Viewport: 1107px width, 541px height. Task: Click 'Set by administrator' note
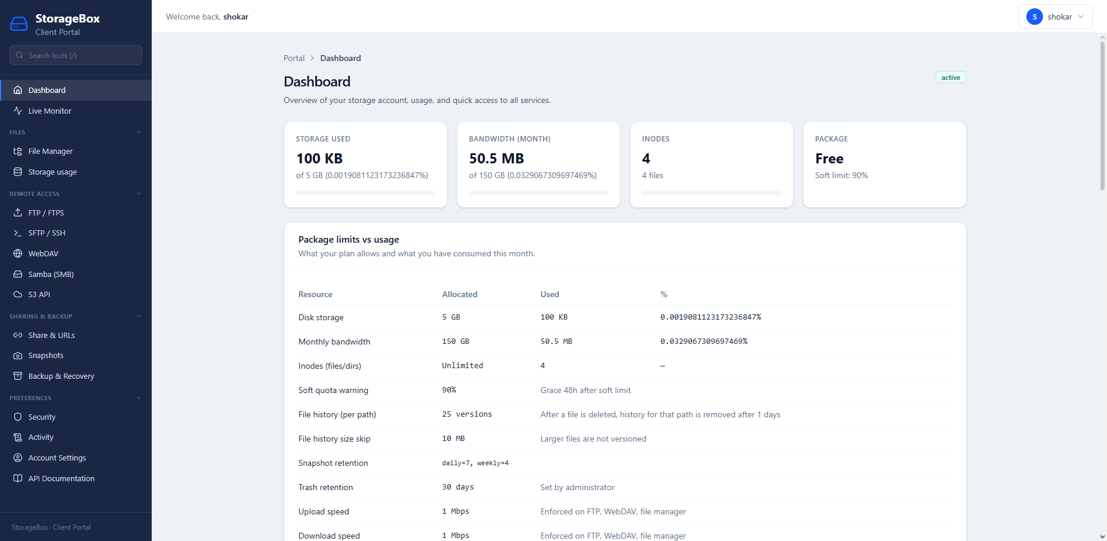(x=577, y=487)
